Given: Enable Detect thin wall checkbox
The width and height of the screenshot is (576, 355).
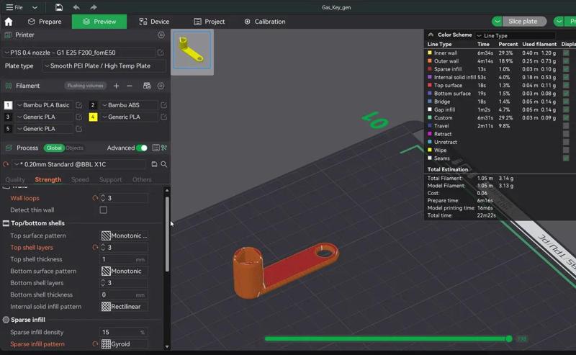Looking at the screenshot, I should (x=103, y=210).
